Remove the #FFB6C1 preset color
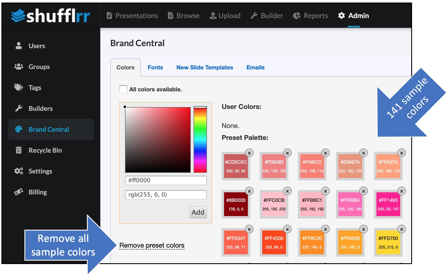 pos(325,191)
